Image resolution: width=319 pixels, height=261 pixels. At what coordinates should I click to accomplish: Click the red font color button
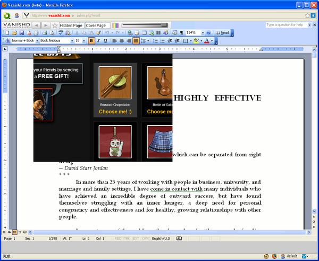click(207, 41)
